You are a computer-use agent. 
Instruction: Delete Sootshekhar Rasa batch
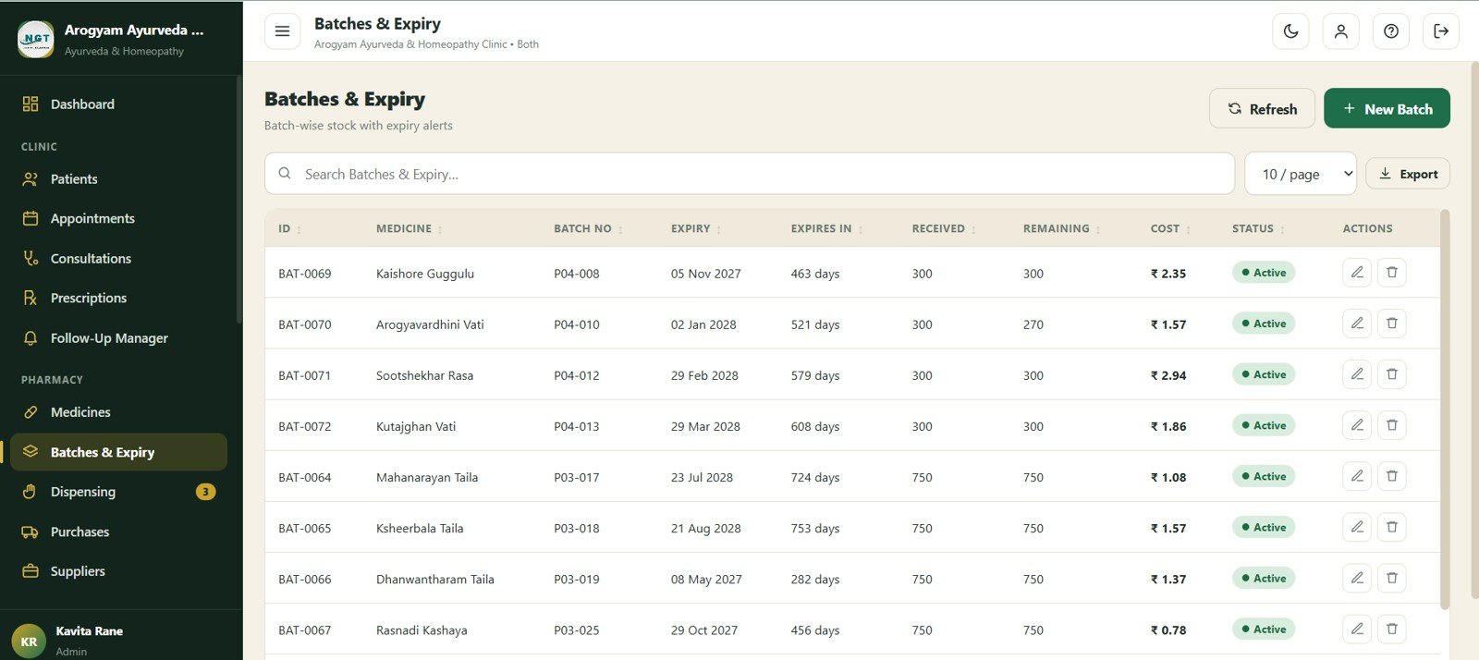pos(1391,374)
